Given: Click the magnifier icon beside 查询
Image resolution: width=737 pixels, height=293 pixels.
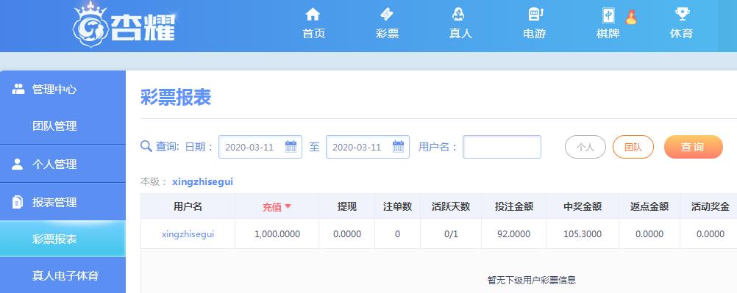Looking at the screenshot, I should (146, 146).
